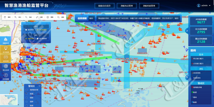Image resolution: width=214 pixels, height=107 pixels.
Task: Click the AIS动态数据 9677 card
Action: [201, 21]
